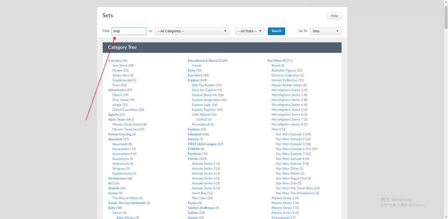Image resolution: width=448 pixels, height=219 pixels.
Task: Open Avatar The Last Airbender category
Action: pos(127,203)
